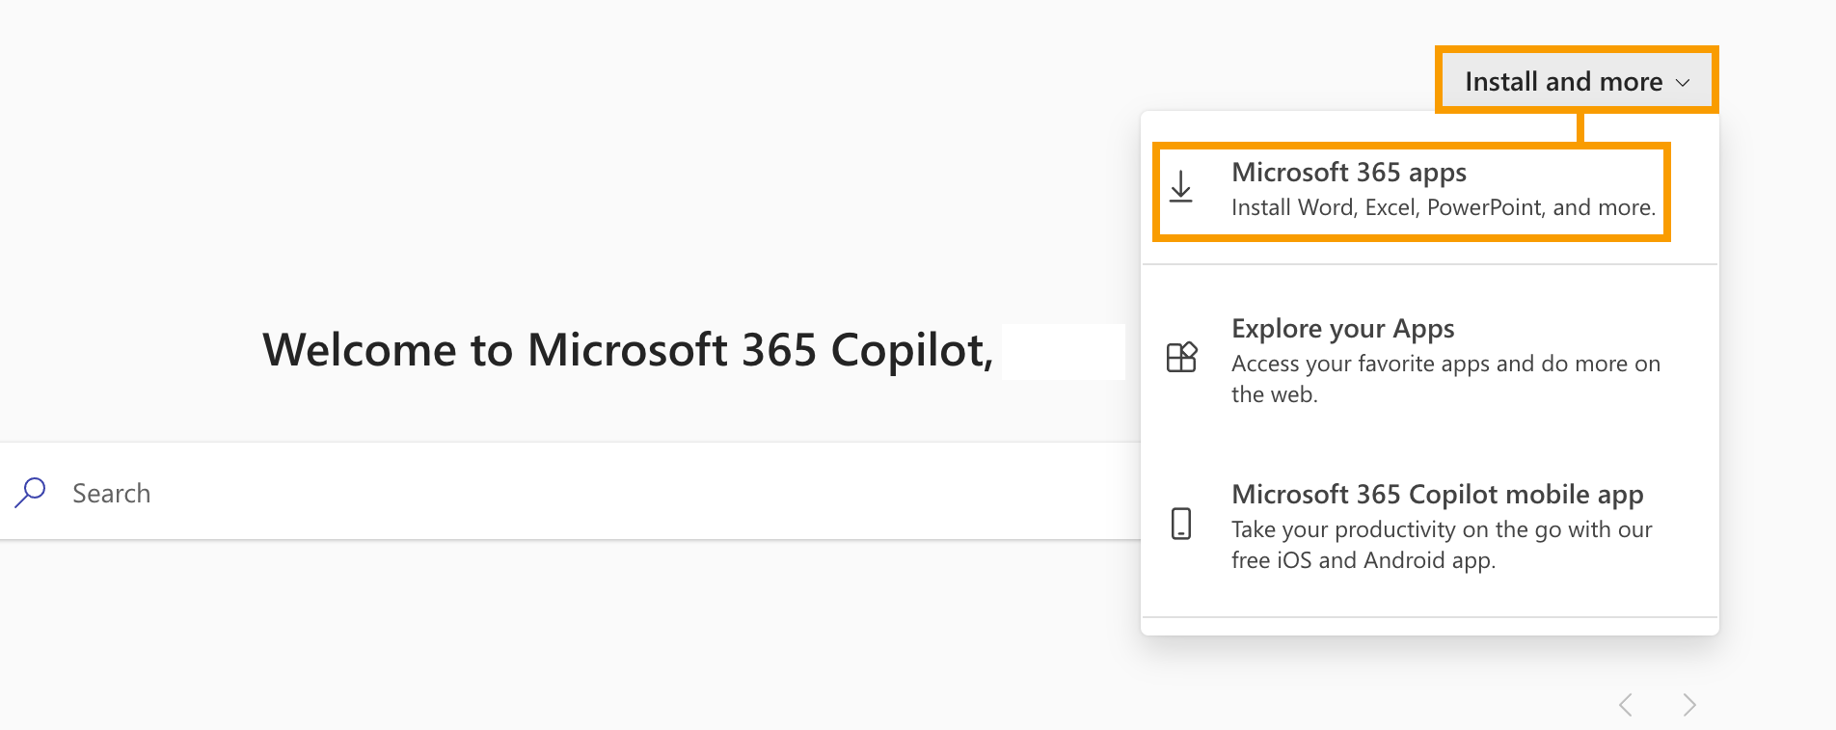
Task: Click the magnifying glass search icon
Action: (31, 492)
